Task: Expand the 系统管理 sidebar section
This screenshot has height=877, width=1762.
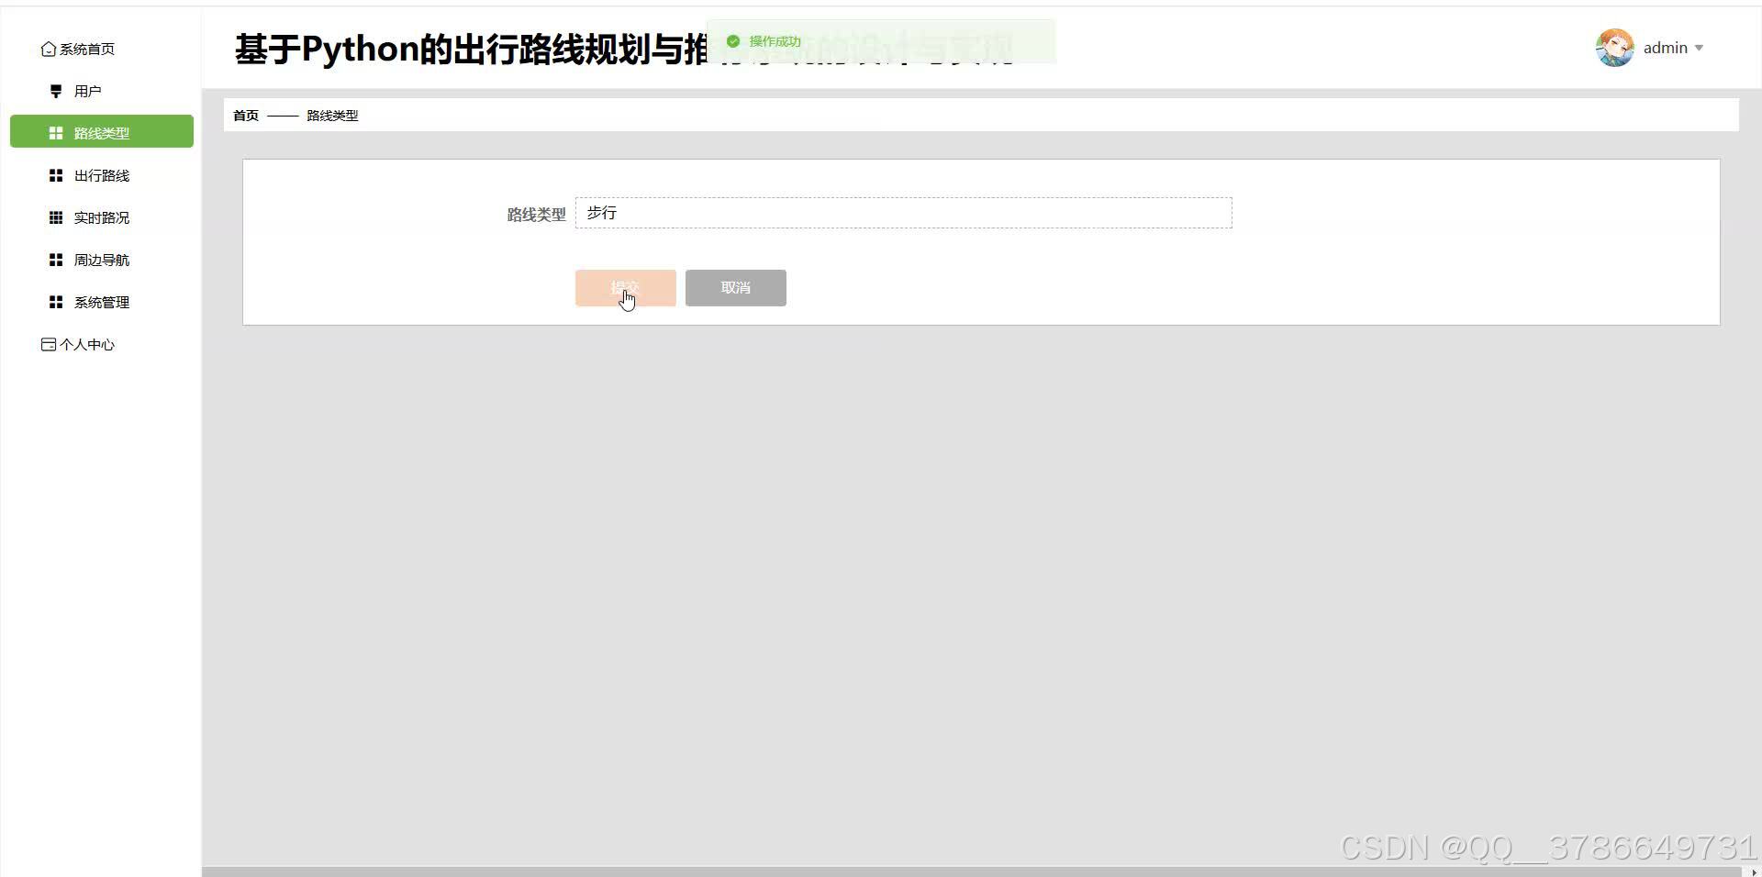Action: pos(102,301)
